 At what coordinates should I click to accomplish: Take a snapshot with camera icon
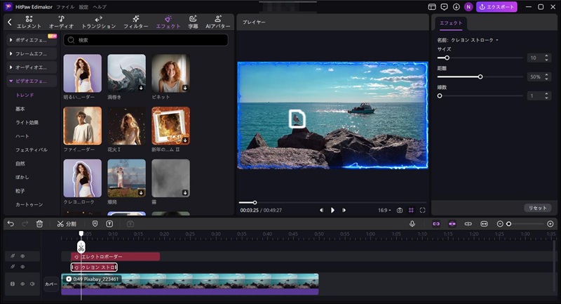point(400,210)
